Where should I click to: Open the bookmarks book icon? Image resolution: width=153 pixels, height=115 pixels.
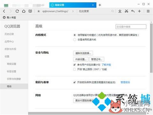click(30, 11)
